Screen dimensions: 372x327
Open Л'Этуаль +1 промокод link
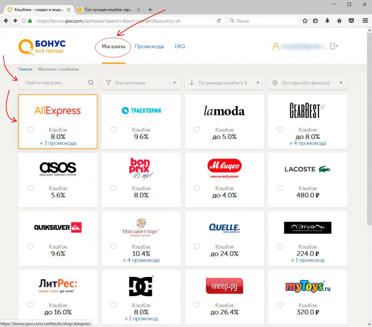(308, 260)
